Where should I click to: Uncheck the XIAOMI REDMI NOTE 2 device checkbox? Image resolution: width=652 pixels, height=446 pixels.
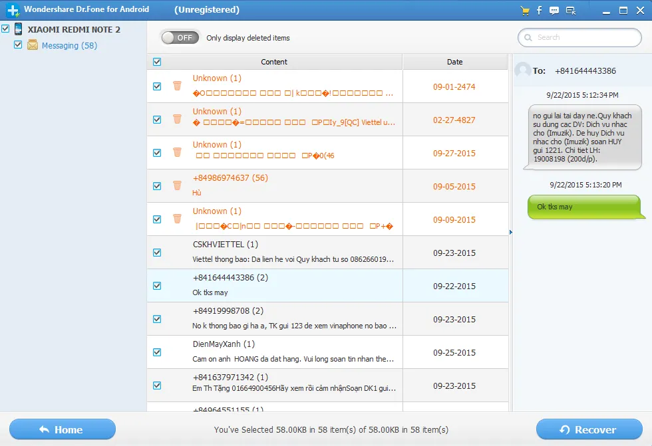(5, 29)
